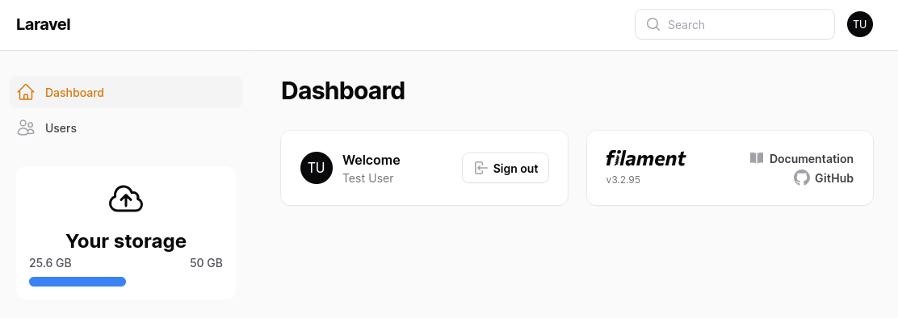Click the Users group icon
The height and width of the screenshot is (318, 898).
[26, 128]
